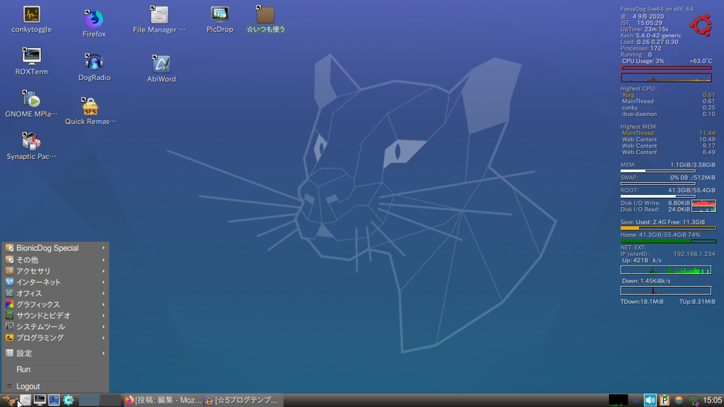Screen dimensions: 724x407
Task: Open Synaptic Package Manager
Action: click(x=30, y=142)
